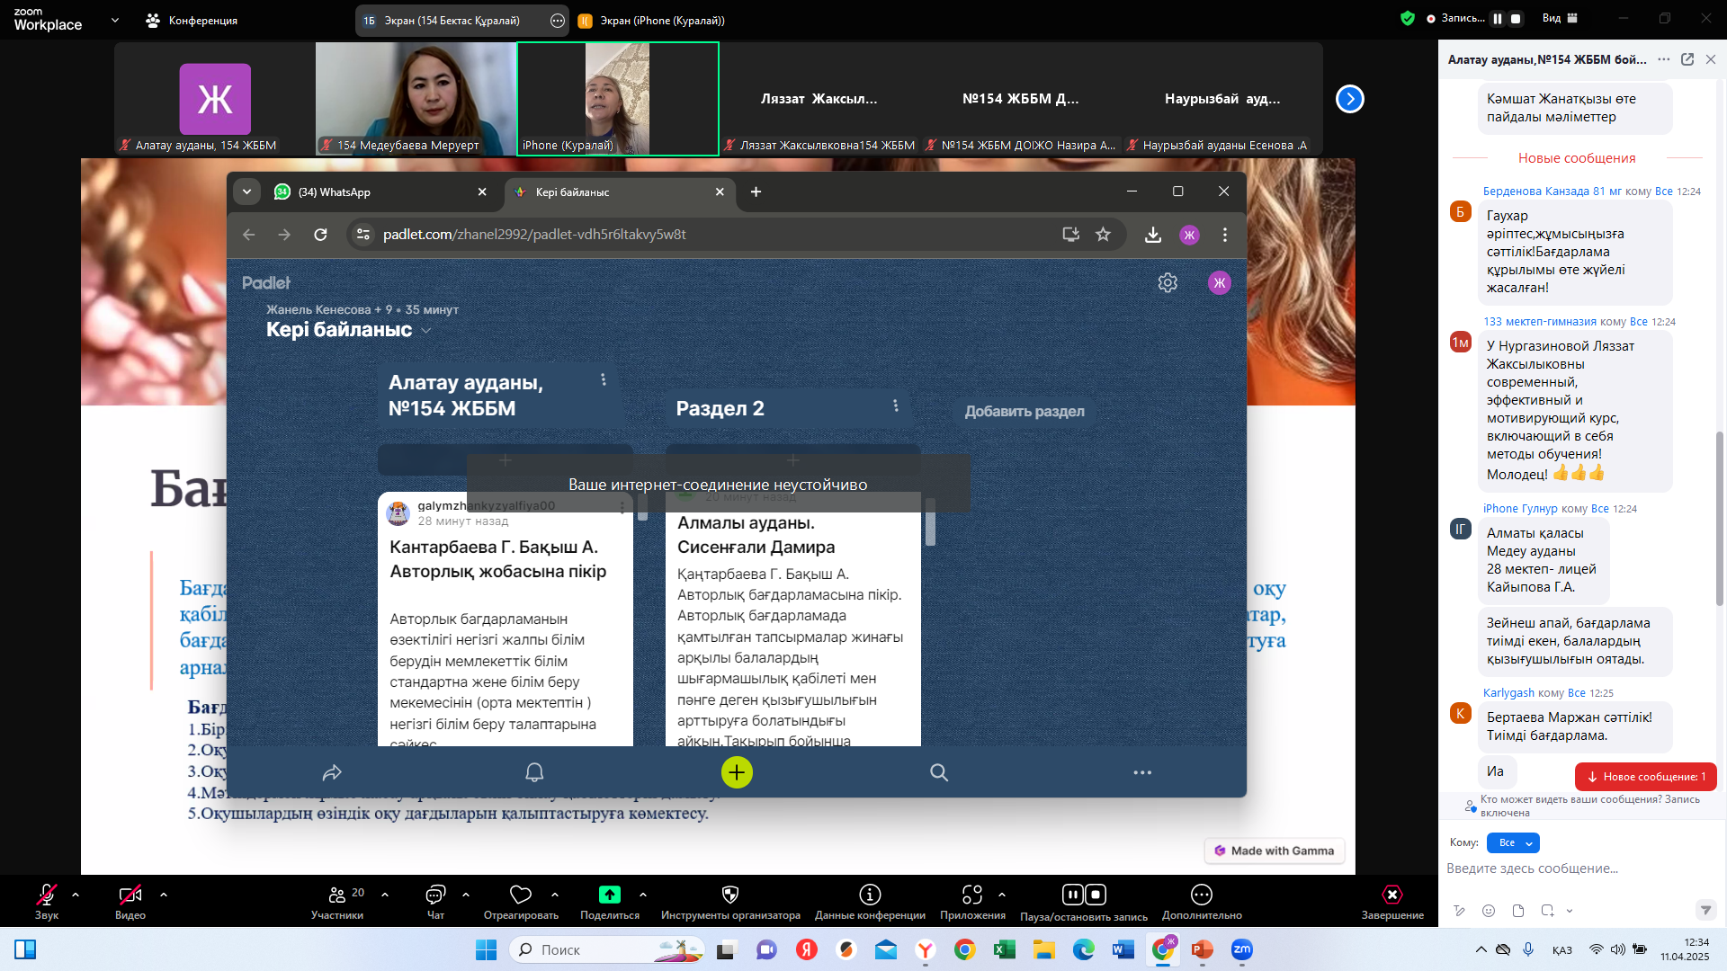The height and width of the screenshot is (971, 1727).
Task: Click the yellow-green add post button
Action: [x=737, y=772]
